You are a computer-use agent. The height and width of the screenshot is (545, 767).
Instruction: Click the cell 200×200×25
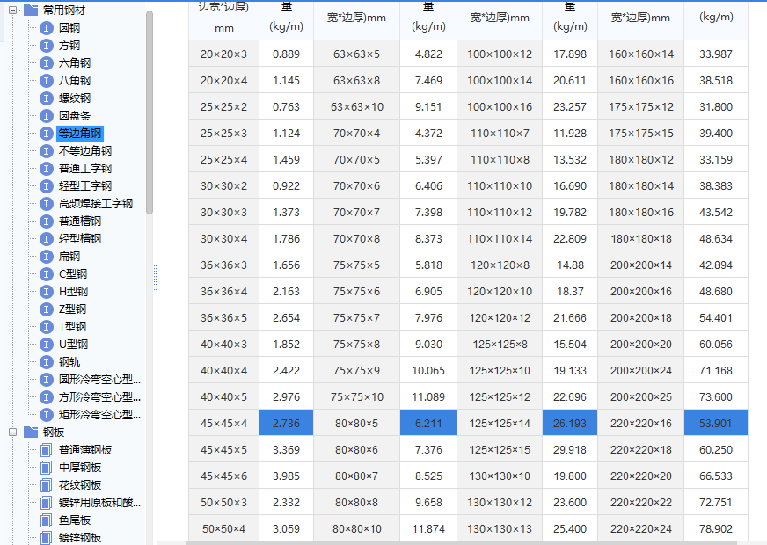pyautogui.click(x=641, y=397)
